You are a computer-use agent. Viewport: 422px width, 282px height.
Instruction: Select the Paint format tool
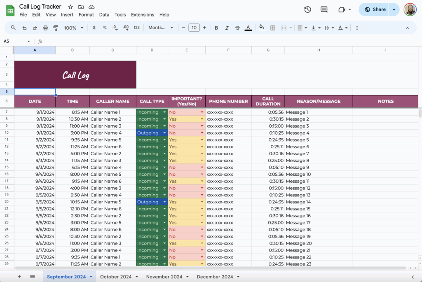click(56, 28)
